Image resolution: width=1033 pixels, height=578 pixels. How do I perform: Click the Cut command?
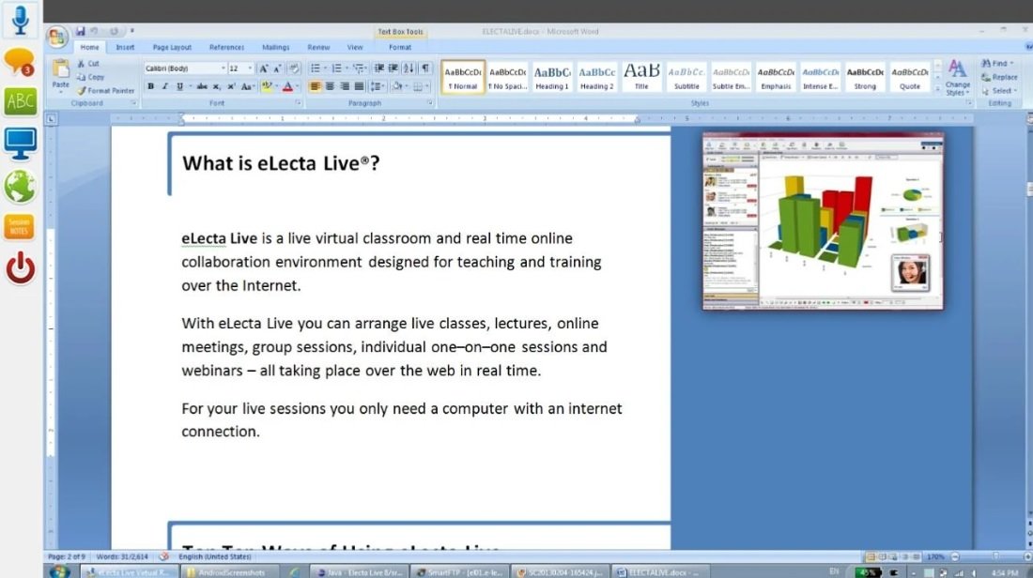(x=88, y=64)
